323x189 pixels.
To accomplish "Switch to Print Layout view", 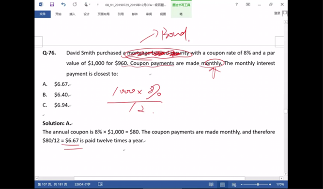I will 222,185.
